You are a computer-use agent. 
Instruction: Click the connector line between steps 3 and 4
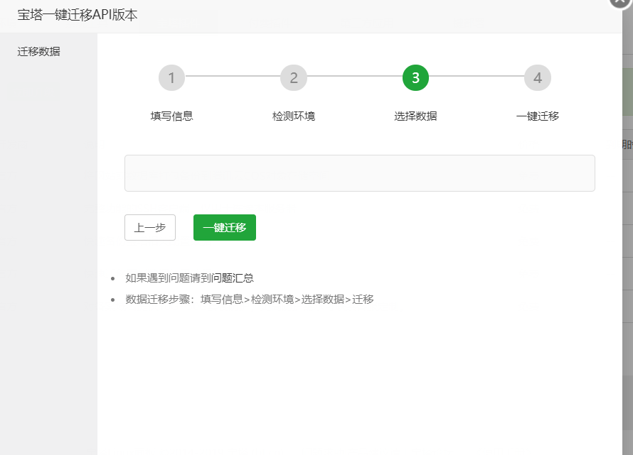477,78
